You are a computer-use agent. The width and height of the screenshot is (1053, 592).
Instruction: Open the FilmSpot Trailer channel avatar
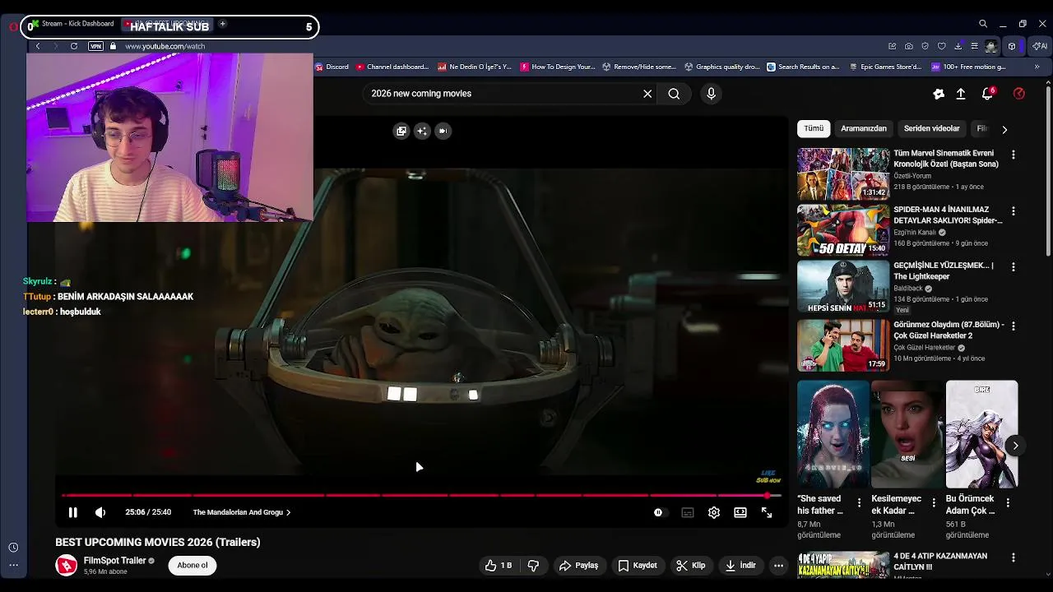coord(67,565)
